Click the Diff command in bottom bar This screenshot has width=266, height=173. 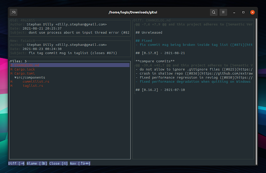tap(16, 163)
